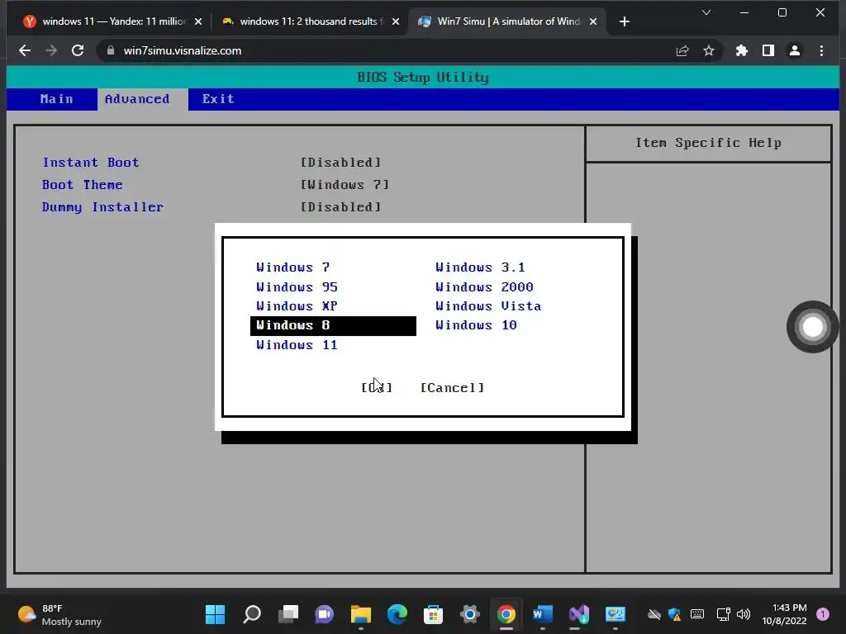Open the Chrome profile menu
The height and width of the screenshot is (634, 846).
795,50
